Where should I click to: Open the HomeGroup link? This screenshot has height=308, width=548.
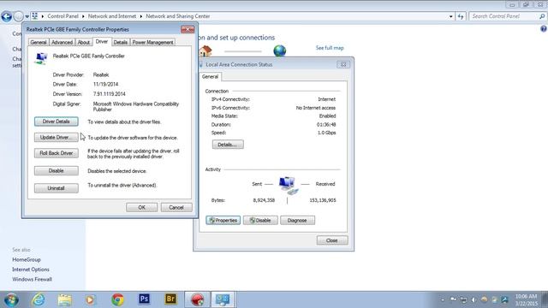(27, 259)
